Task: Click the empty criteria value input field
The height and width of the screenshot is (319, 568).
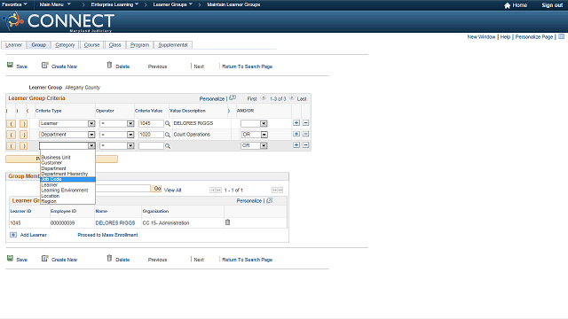Action: pyautogui.click(x=151, y=145)
